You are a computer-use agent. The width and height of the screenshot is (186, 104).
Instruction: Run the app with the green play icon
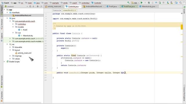pyautogui.click(x=142, y=3)
